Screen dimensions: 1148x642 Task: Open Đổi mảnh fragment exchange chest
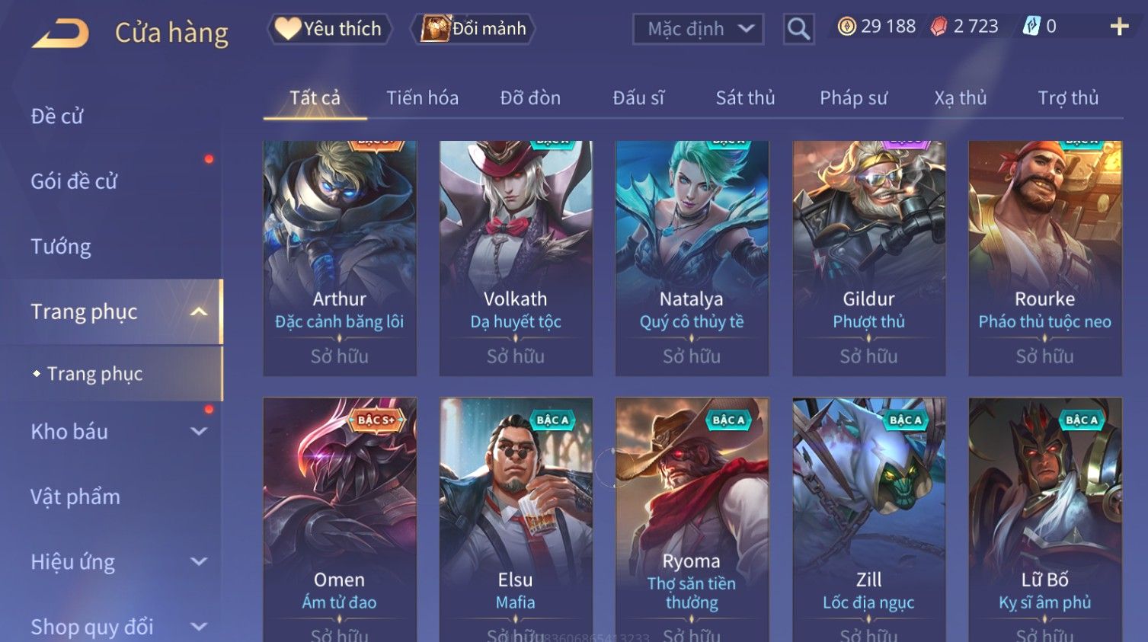coord(473,29)
